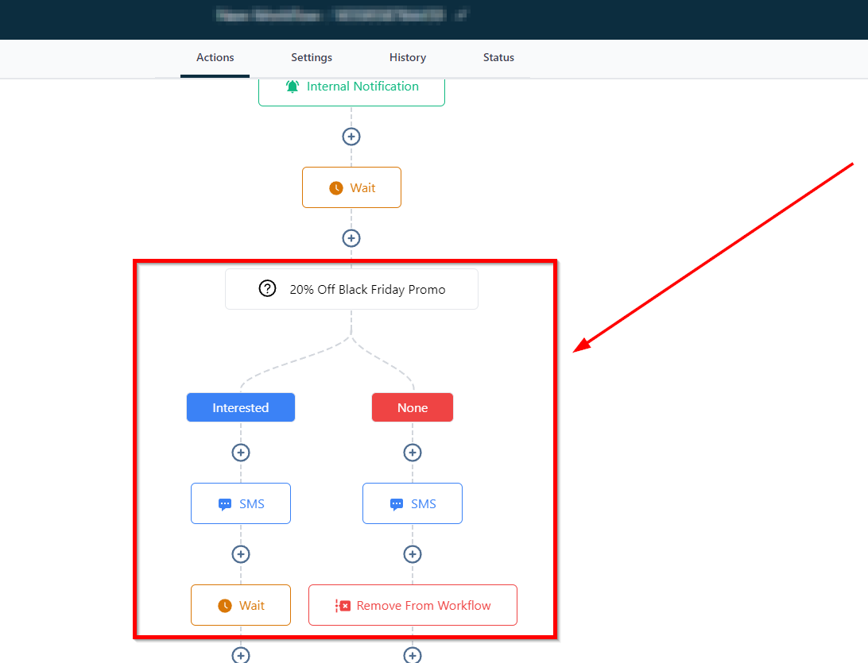Open the History tab
The width and height of the screenshot is (868, 663).
[408, 57]
